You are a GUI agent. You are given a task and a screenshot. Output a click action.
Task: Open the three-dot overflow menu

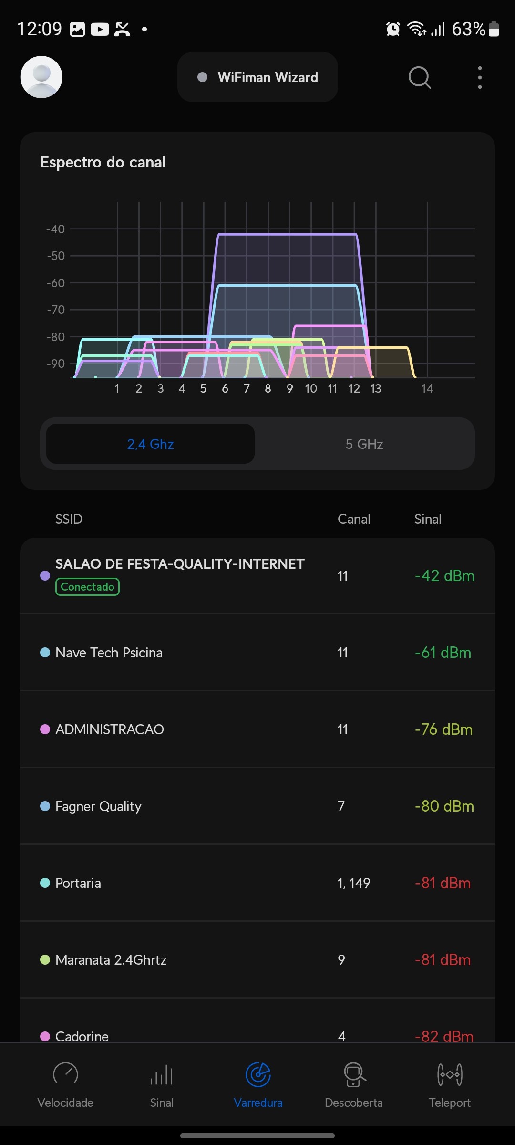point(480,77)
